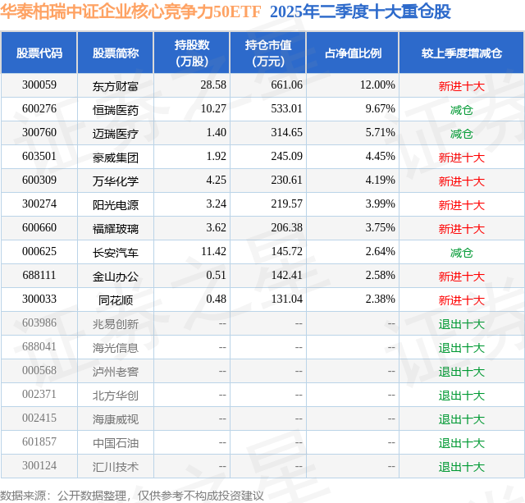Select stock name 泸州老窖
The height and width of the screenshot is (503, 525).
click(116, 372)
